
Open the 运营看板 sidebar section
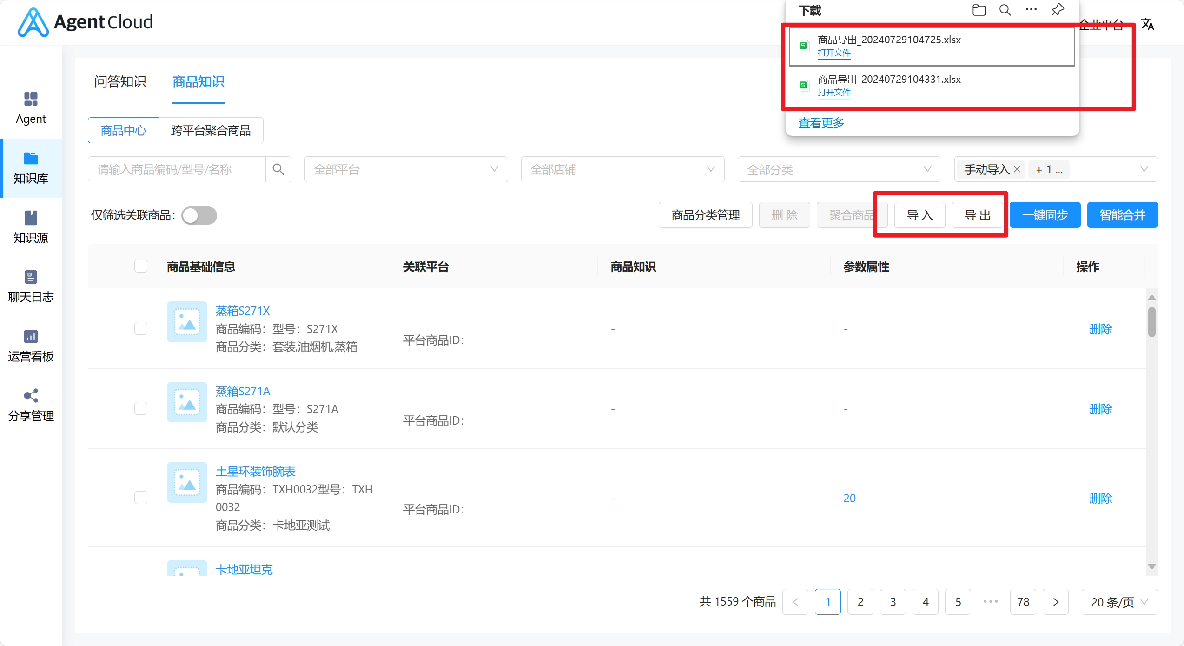(31, 346)
